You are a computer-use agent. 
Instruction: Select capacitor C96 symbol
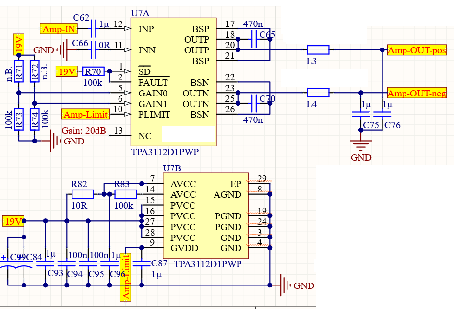tap(110, 264)
